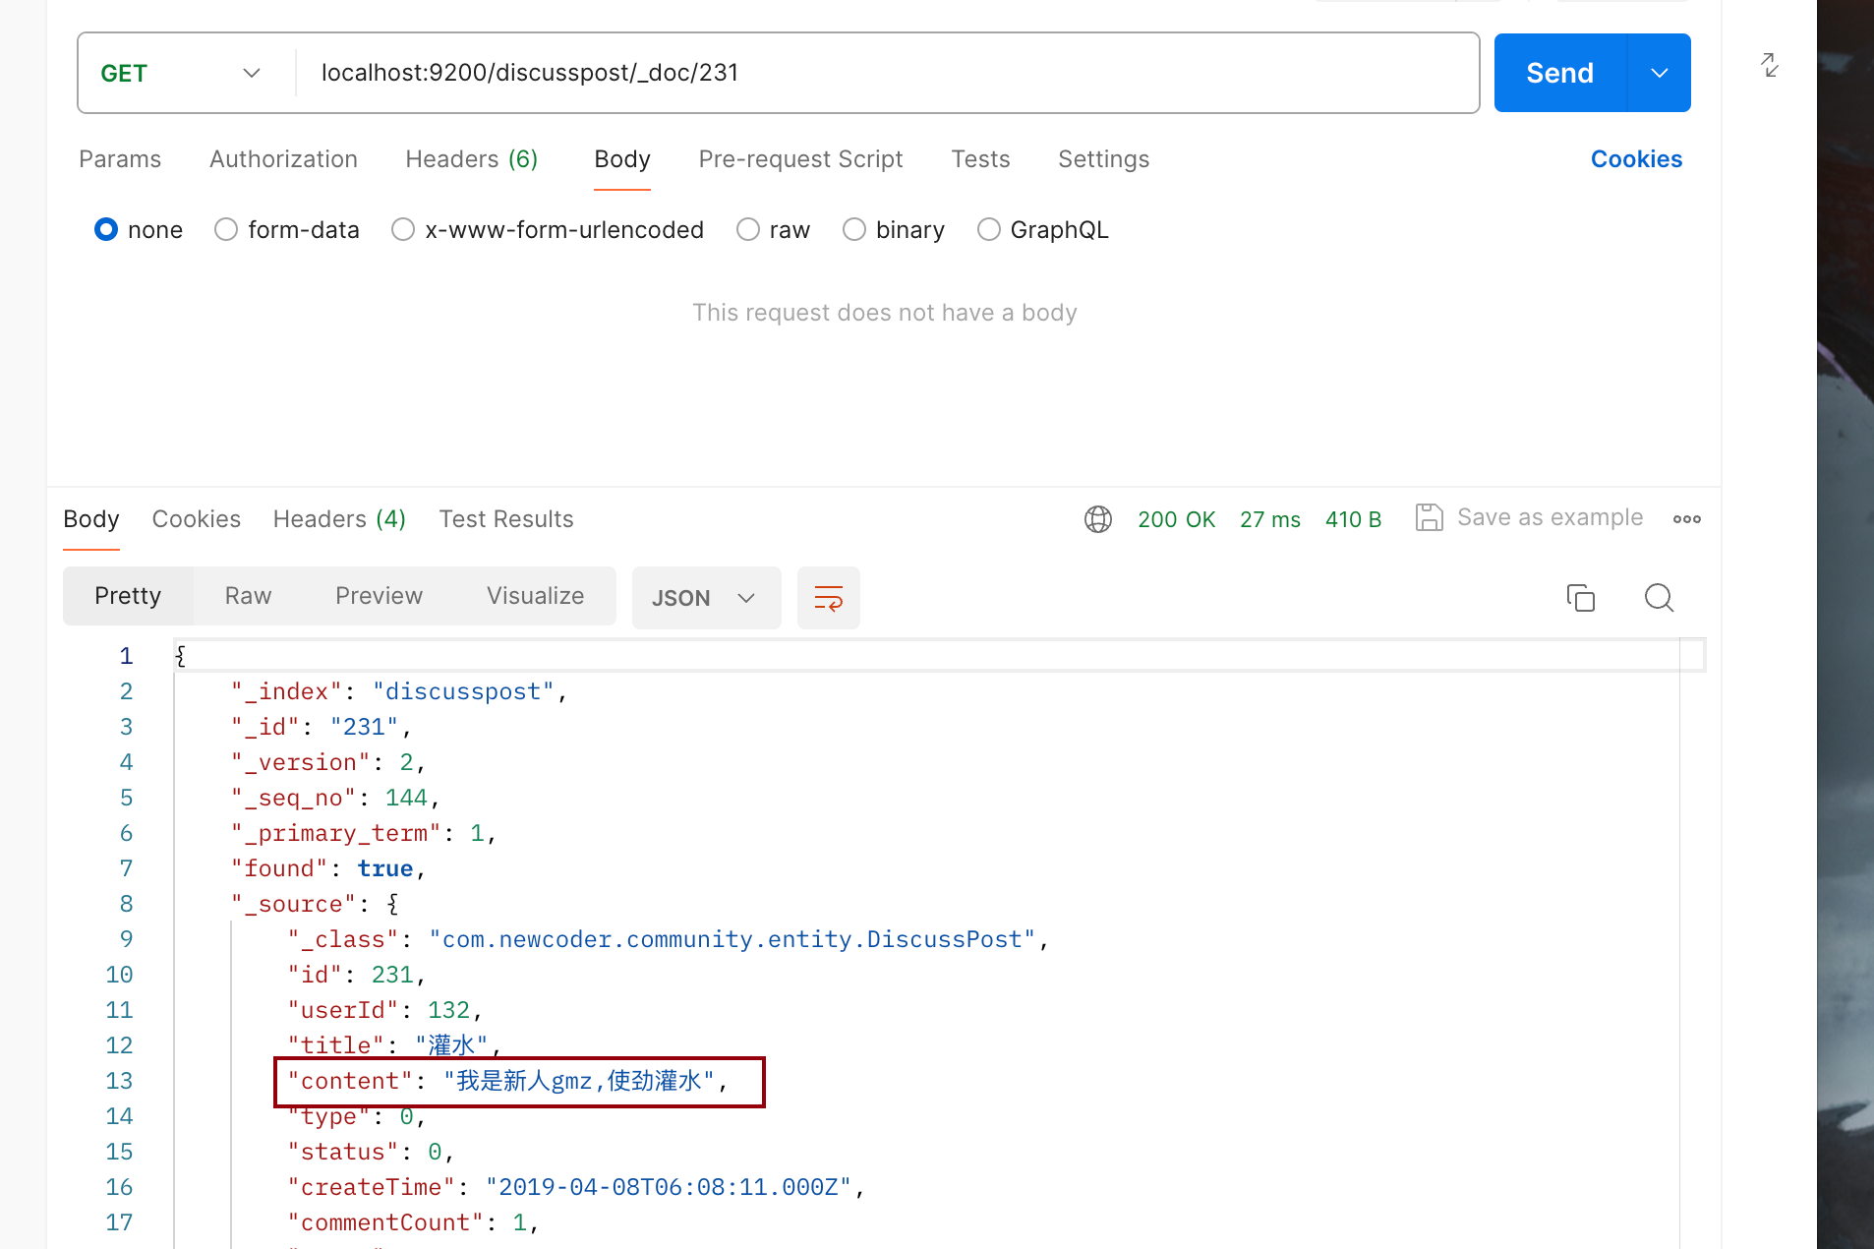This screenshot has width=1874, height=1249.
Task: Open the Pre-request Script tab
Action: pyautogui.click(x=800, y=159)
